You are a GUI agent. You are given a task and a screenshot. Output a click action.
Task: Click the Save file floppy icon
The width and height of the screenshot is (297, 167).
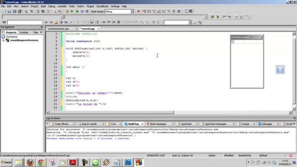(x=14, y=11)
